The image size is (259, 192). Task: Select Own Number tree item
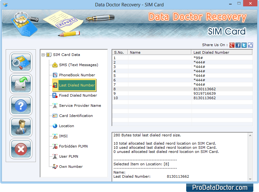71,167
